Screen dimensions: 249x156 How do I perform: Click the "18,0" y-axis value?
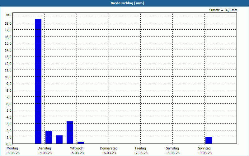tap(8, 23)
